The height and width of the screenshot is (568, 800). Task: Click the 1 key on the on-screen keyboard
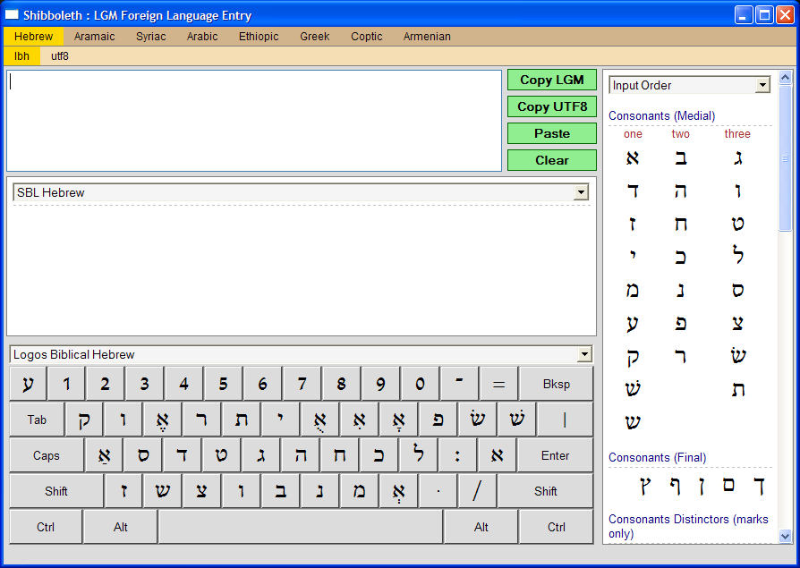coord(66,384)
